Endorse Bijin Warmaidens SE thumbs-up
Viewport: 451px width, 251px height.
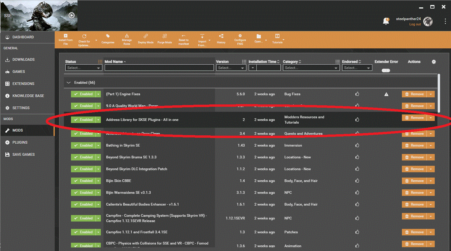click(357, 192)
